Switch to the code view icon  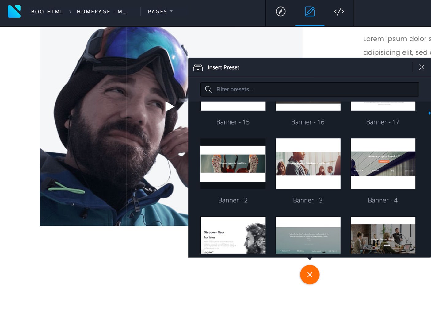point(339,12)
